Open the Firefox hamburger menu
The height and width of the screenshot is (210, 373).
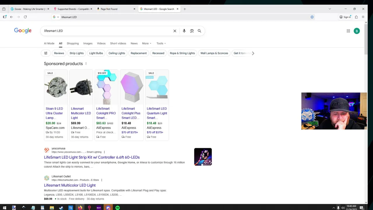tap(363, 17)
